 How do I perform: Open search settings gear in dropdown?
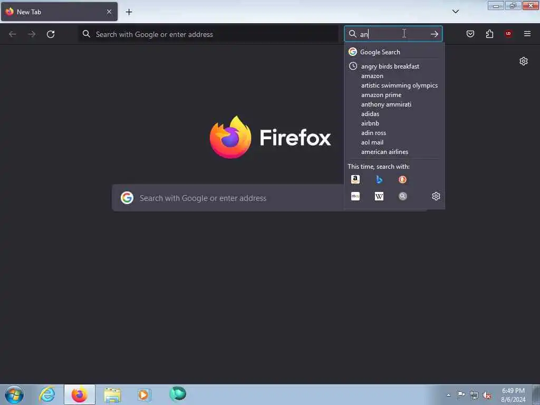click(436, 196)
